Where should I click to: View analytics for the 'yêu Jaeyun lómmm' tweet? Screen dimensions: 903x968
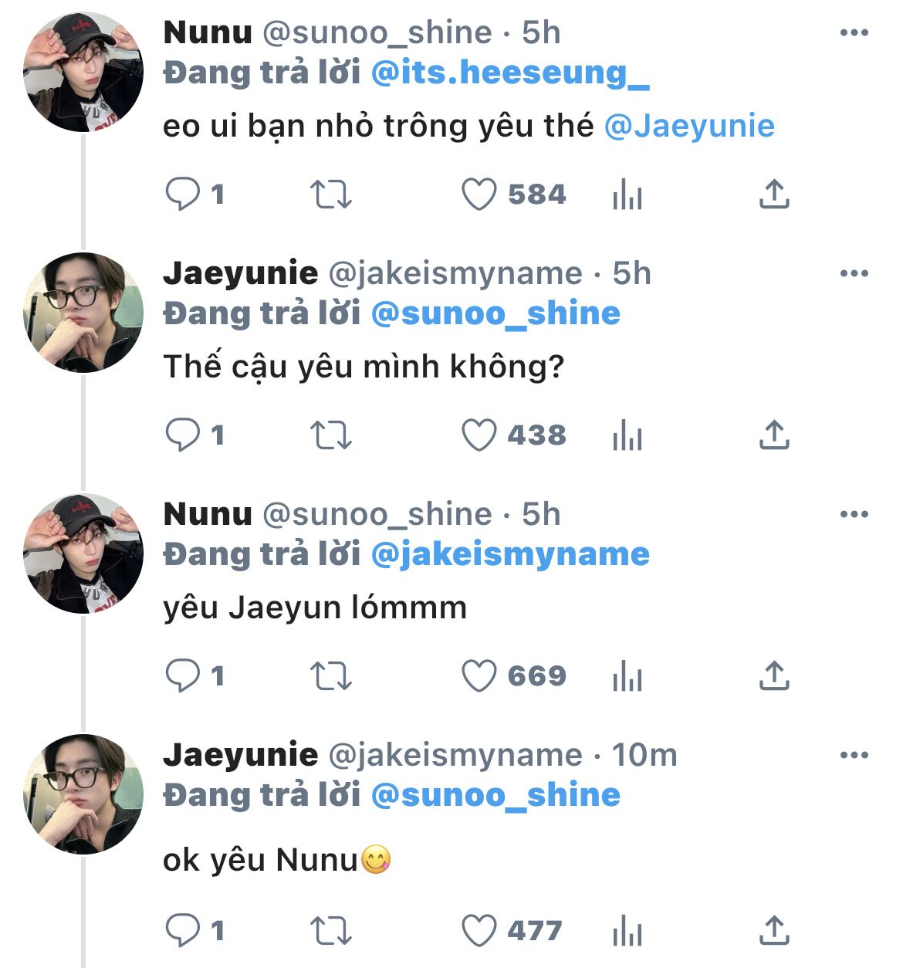[x=627, y=677]
